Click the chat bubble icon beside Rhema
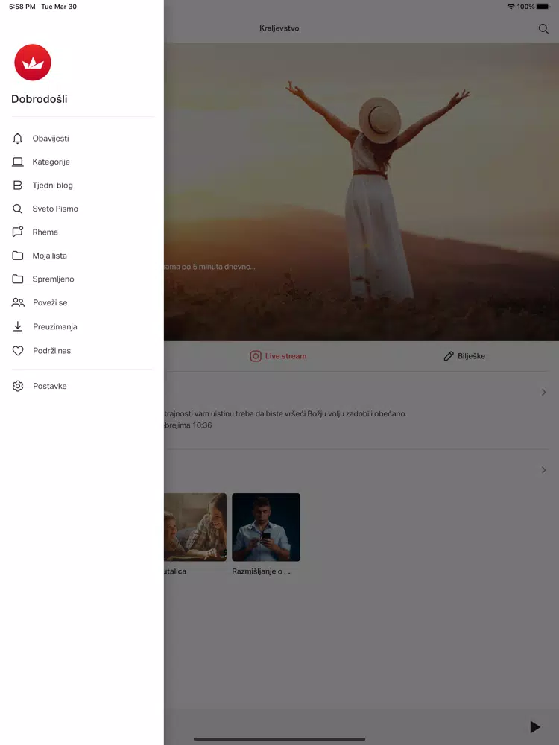This screenshot has height=745, width=559. pos(18,232)
